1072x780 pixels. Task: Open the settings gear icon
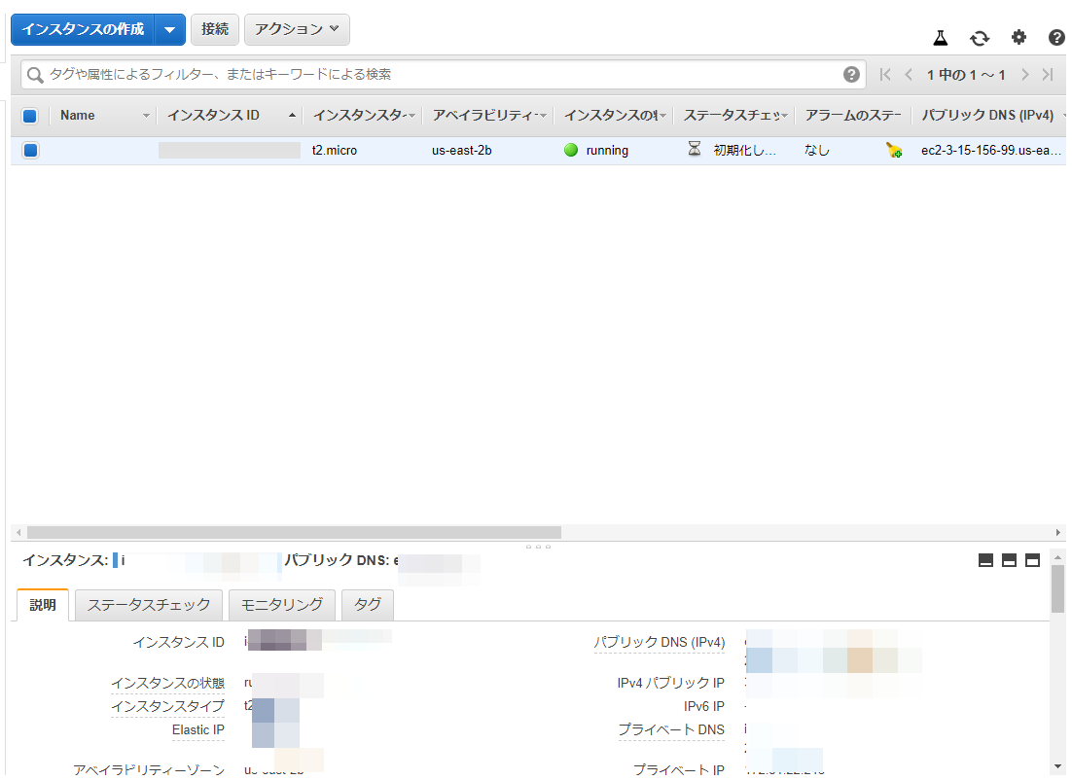tap(1018, 37)
